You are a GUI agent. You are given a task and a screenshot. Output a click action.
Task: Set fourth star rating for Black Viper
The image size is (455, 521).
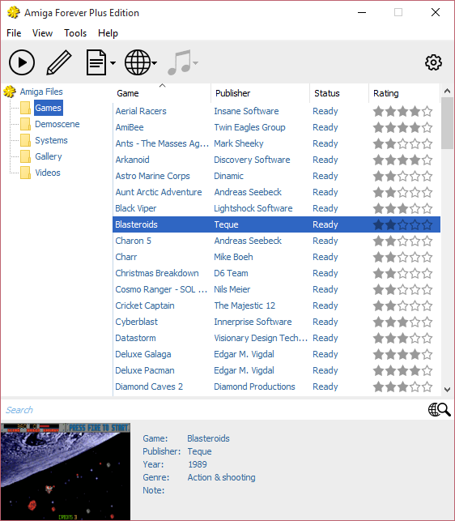tap(415, 208)
